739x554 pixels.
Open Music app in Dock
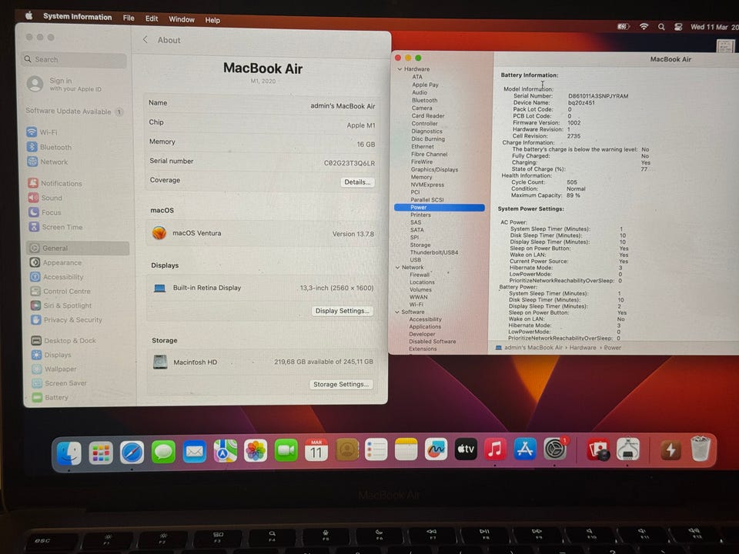pos(495,449)
